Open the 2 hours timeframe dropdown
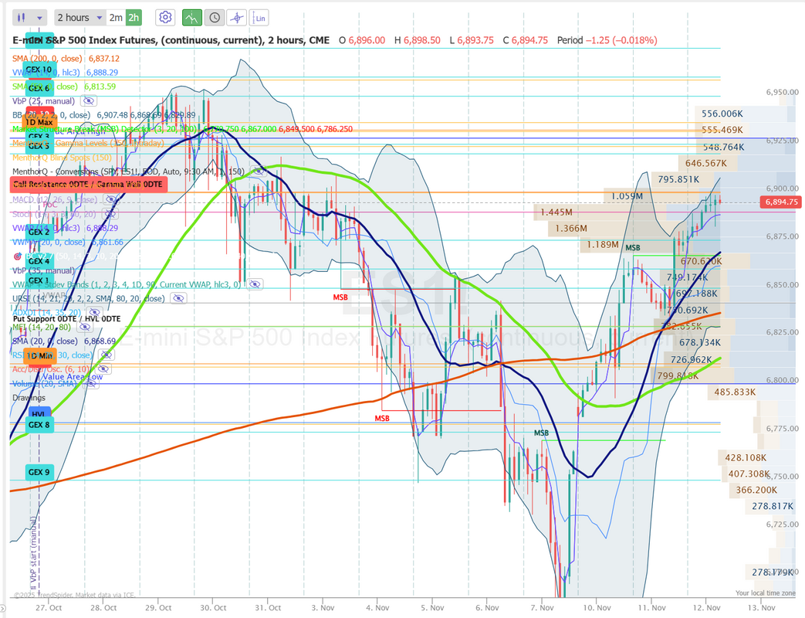The height and width of the screenshot is (618, 805). pos(79,17)
